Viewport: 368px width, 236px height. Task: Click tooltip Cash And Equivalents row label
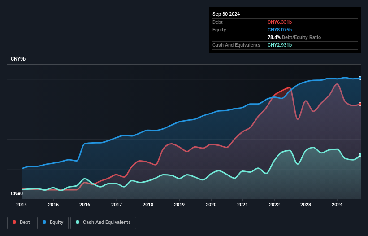236,45
